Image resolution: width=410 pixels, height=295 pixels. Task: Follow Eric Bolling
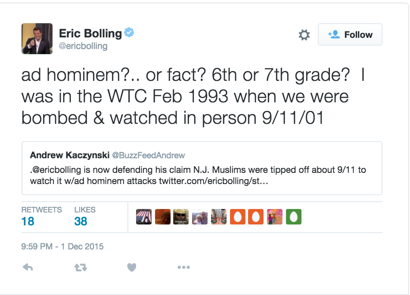(x=350, y=34)
